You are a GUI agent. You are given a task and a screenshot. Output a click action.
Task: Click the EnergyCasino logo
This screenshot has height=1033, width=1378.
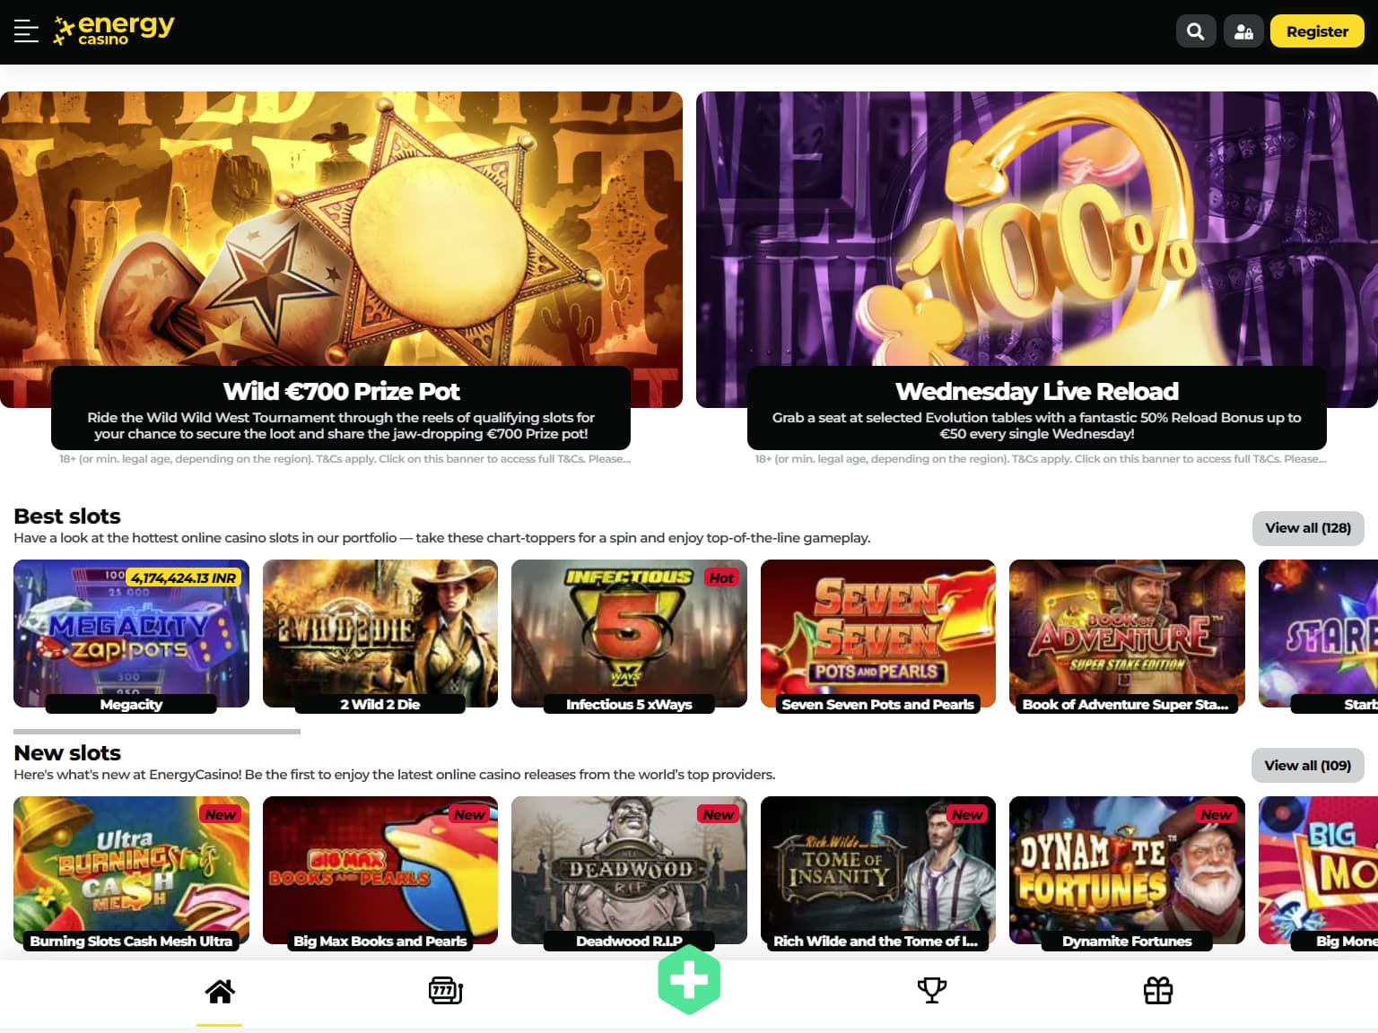(114, 30)
